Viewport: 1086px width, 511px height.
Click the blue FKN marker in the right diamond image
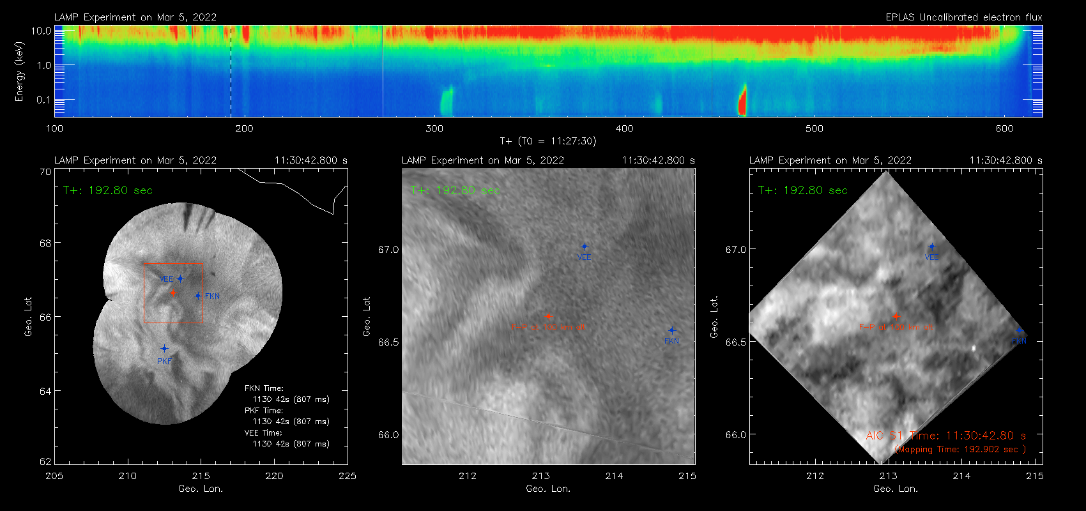tap(1019, 330)
